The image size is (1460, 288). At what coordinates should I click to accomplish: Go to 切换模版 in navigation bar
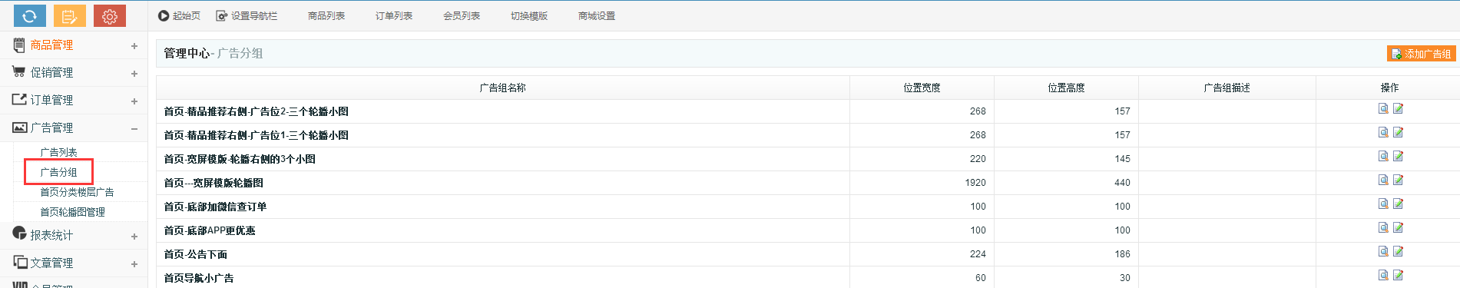(529, 16)
